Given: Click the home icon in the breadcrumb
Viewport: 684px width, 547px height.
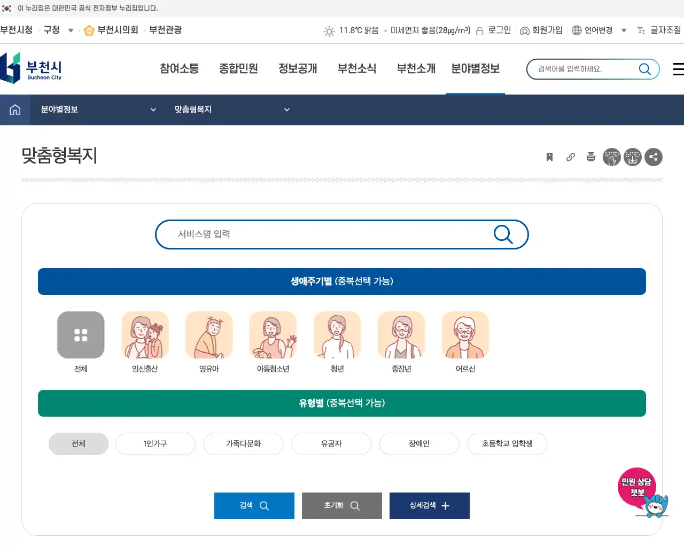Looking at the screenshot, I should point(14,110).
